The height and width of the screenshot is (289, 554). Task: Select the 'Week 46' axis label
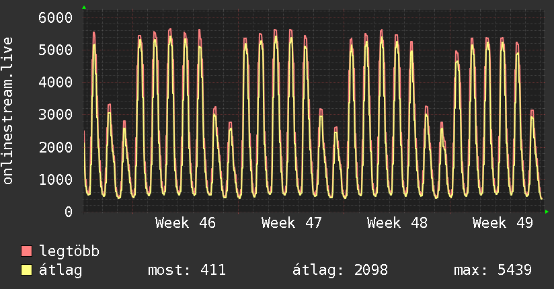click(x=186, y=223)
